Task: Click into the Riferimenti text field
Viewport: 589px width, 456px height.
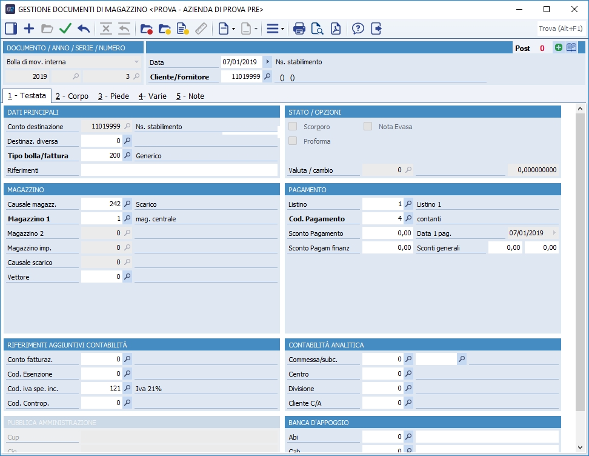Action: 179,170
